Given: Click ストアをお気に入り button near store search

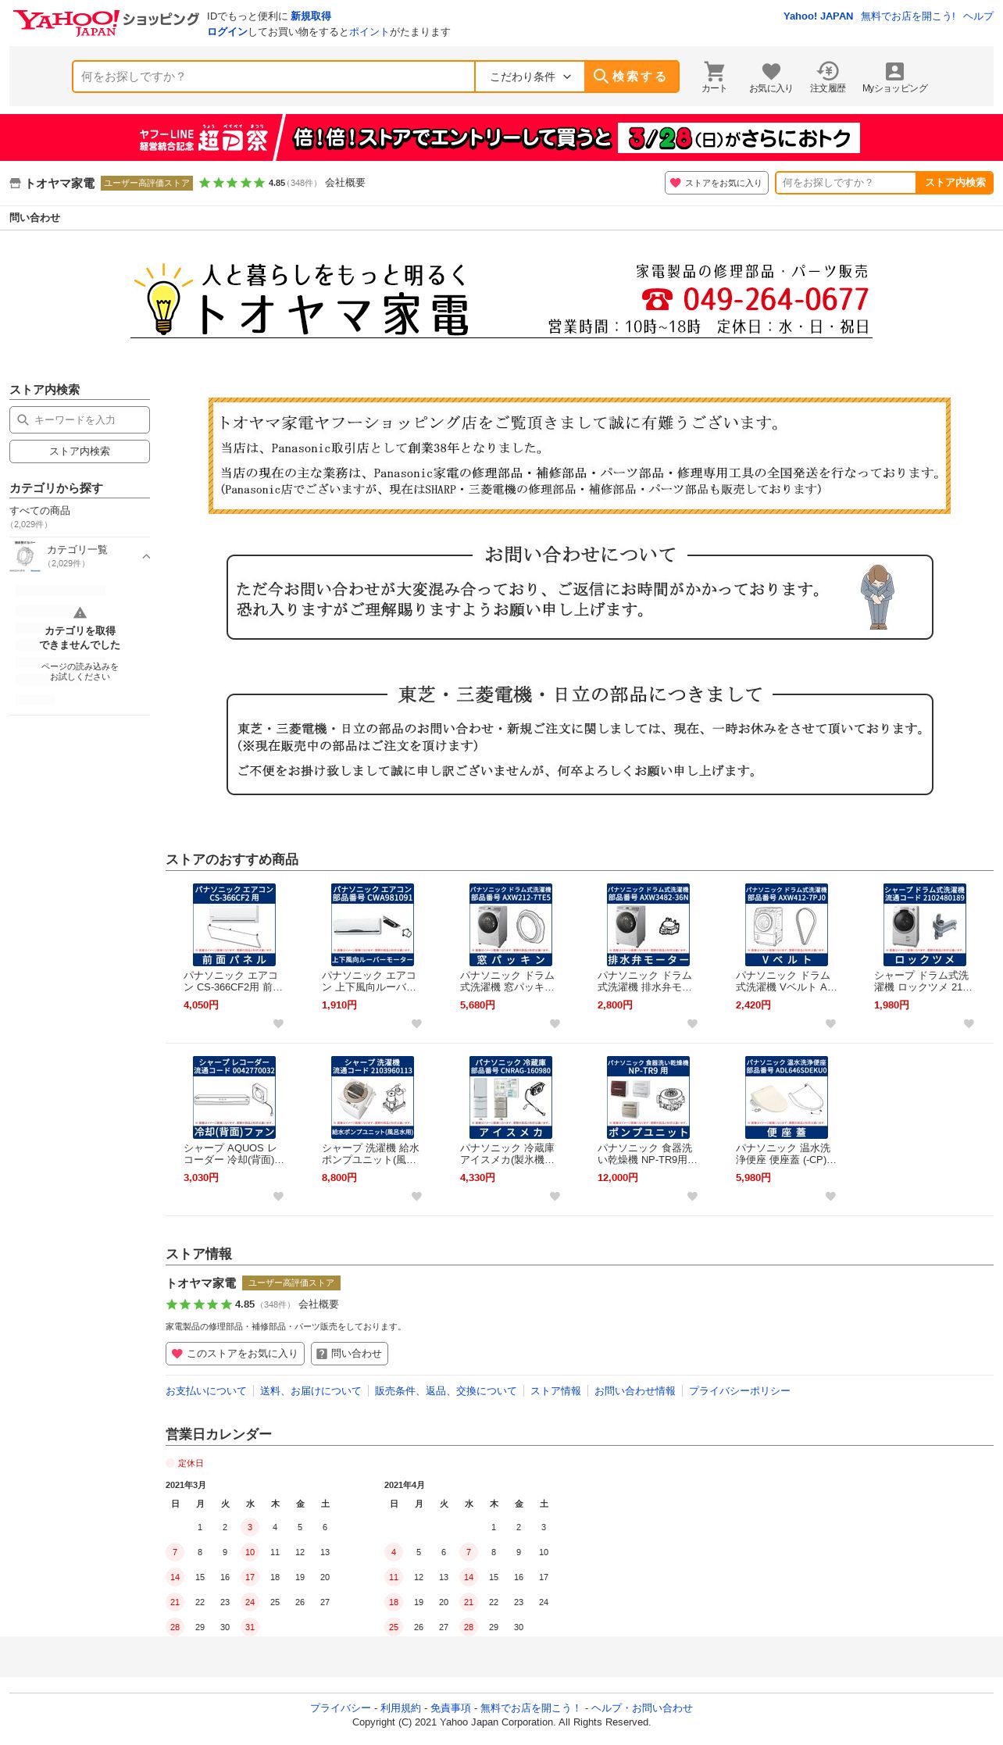Looking at the screenshot, I should (716, 183).
